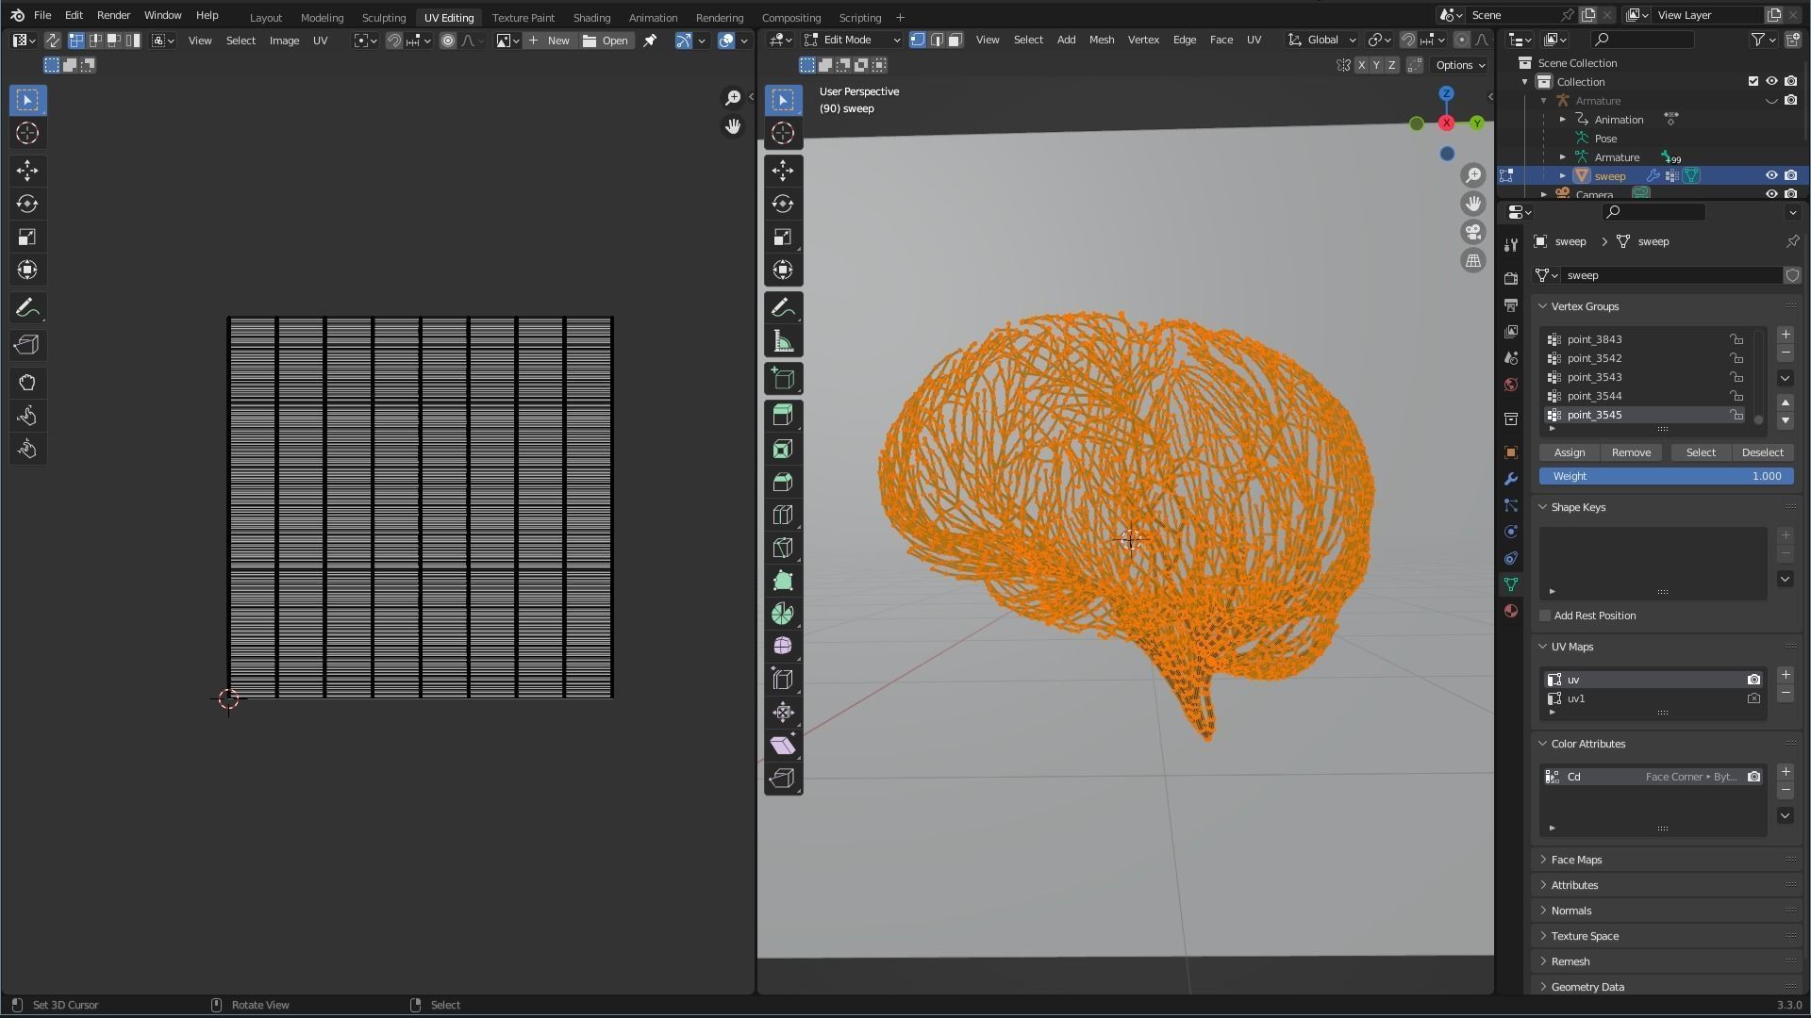Select the Scale tool in 3D viewport
1811x1018 pixels.
pos(783,237)
